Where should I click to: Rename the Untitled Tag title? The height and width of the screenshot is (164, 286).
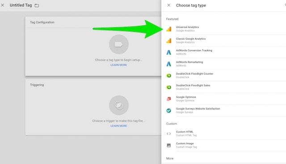[x=21, y=5]
